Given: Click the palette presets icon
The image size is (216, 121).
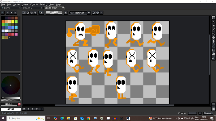Looking at the screenshot, I should (x=12, y=13).
